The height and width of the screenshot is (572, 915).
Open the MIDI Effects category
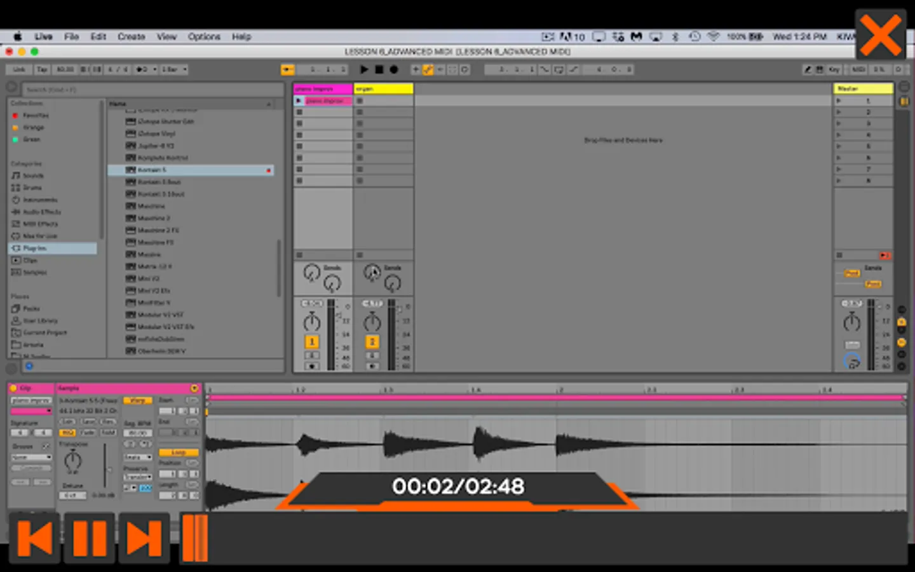(x=40, y=224)
